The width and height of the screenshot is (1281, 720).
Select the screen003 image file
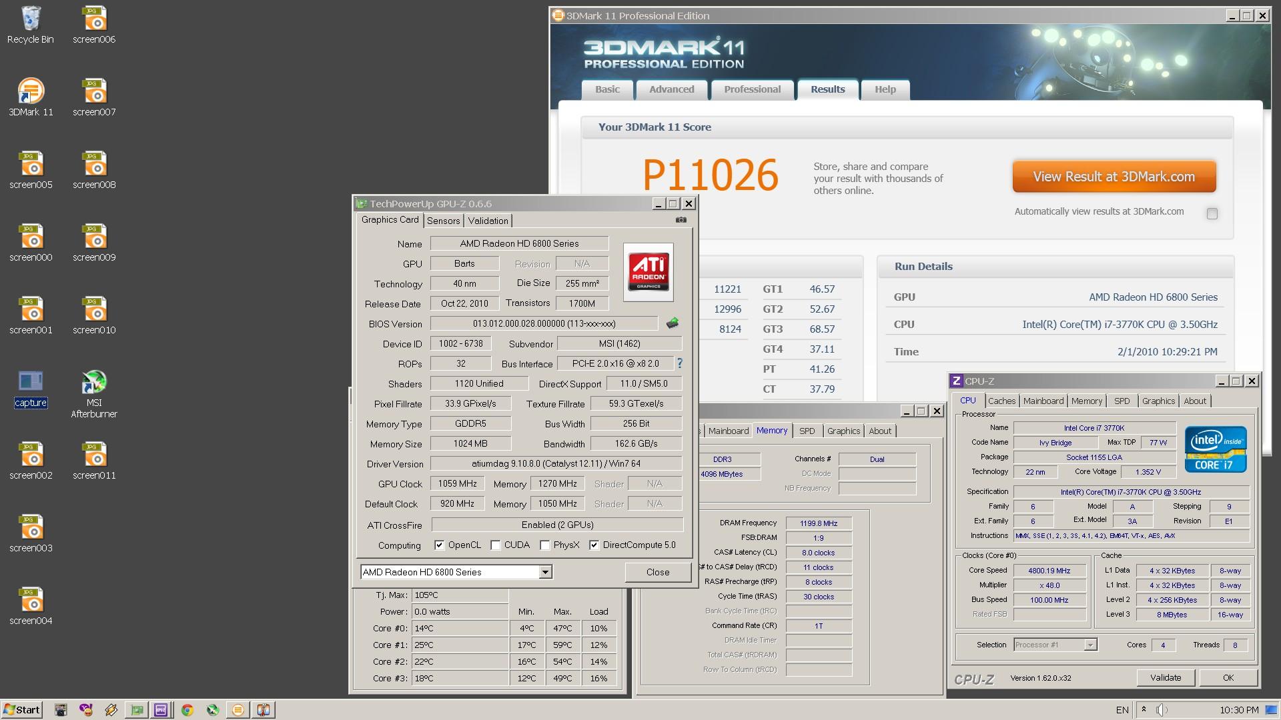31,533
